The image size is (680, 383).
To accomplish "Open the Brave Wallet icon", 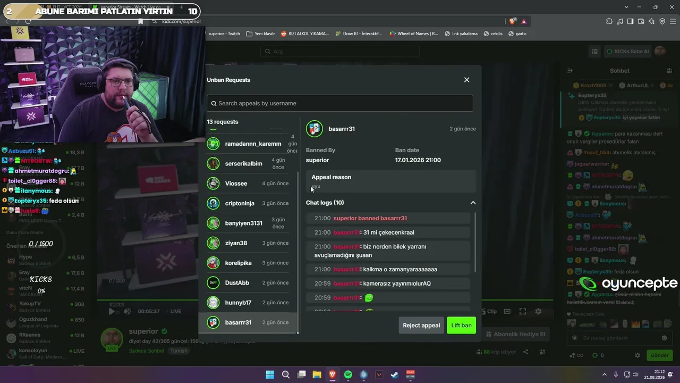I will pos(641,21).
